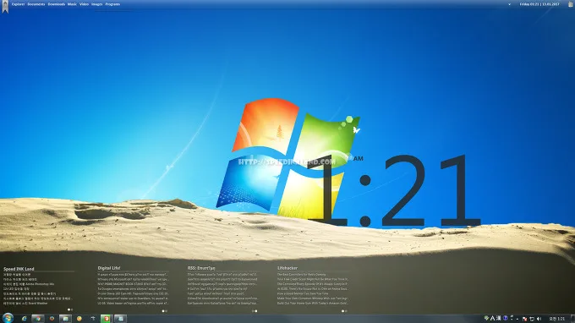Click the red flag tray icon

coord(524,319)
